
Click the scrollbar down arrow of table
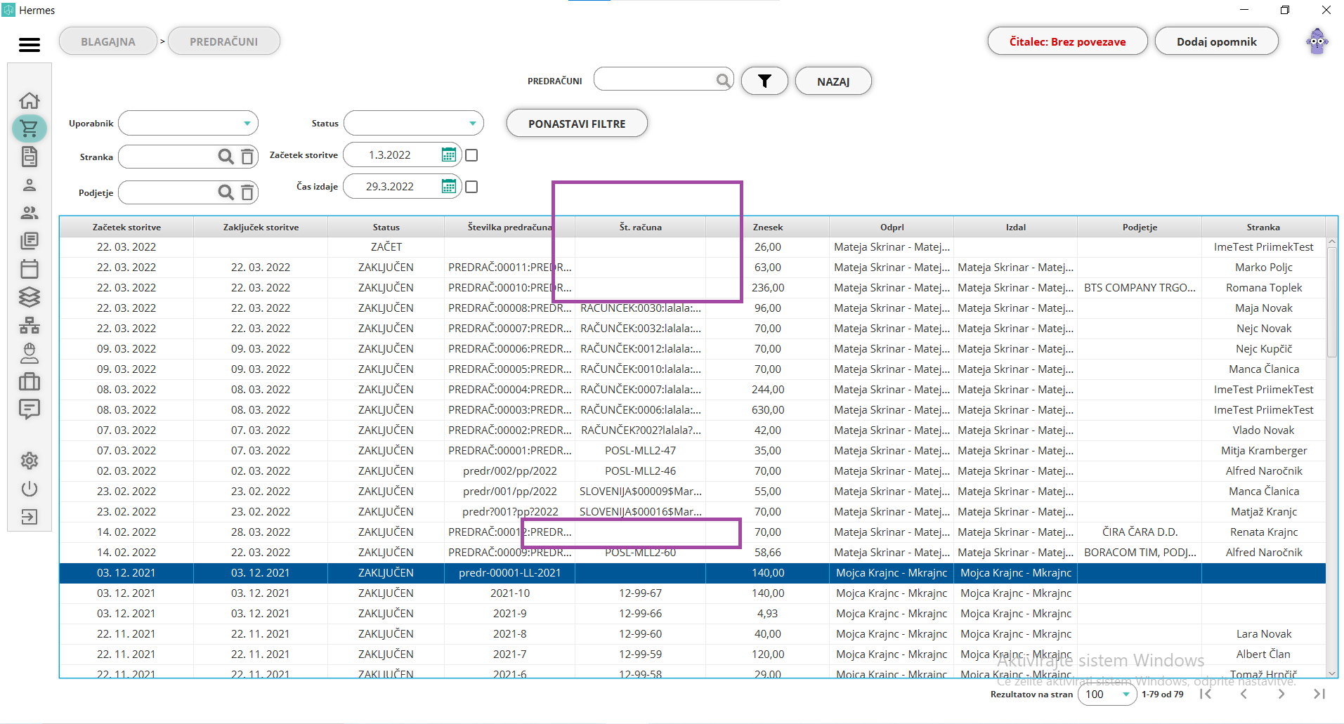pos(1331,673)
